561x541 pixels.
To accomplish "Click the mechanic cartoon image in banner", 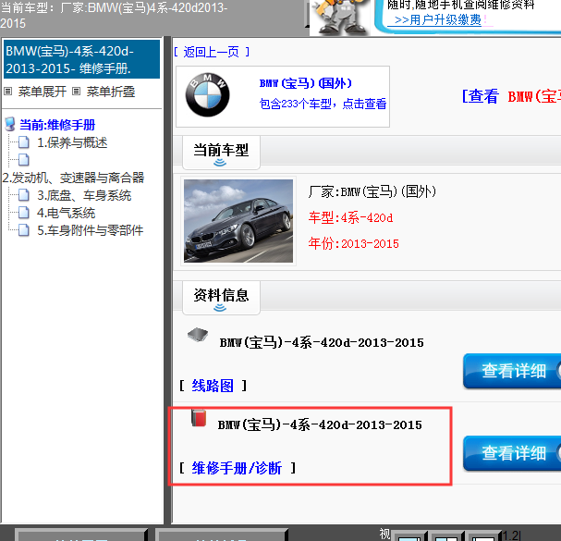I will click(x=342, y=18).
